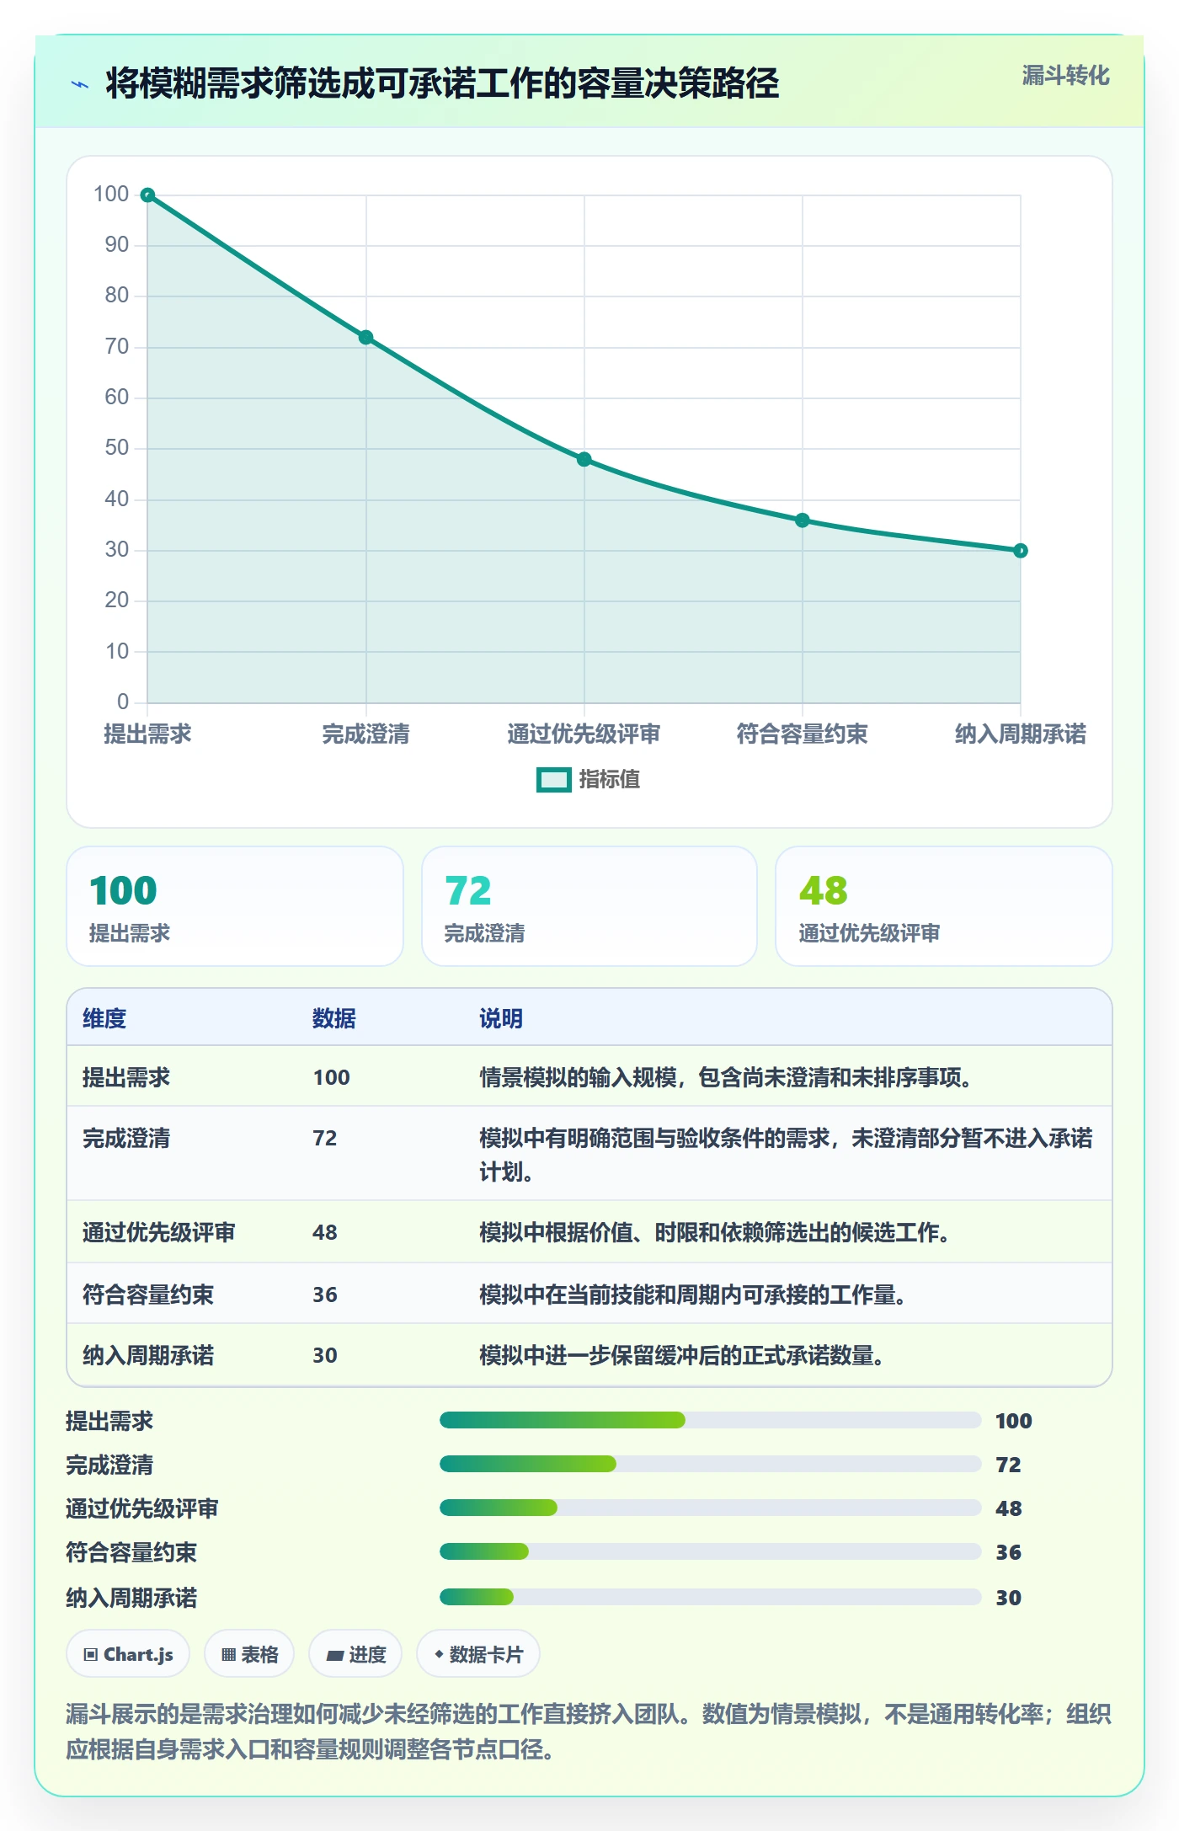This screenshot has width=1179, height=1831.
Task: Click the 纳入周期承诺 data point on chart
Action: click(x=1020, y=551)
